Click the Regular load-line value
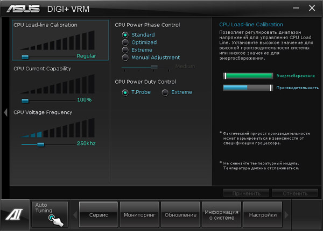The height and width of the screenshot is (231, 323). click(x=87, y=56)
